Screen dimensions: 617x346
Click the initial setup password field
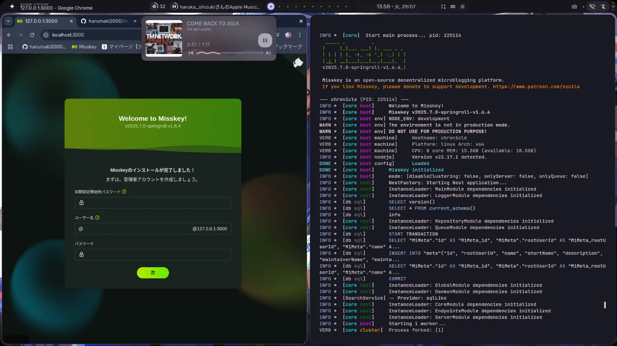click(153, 203)
